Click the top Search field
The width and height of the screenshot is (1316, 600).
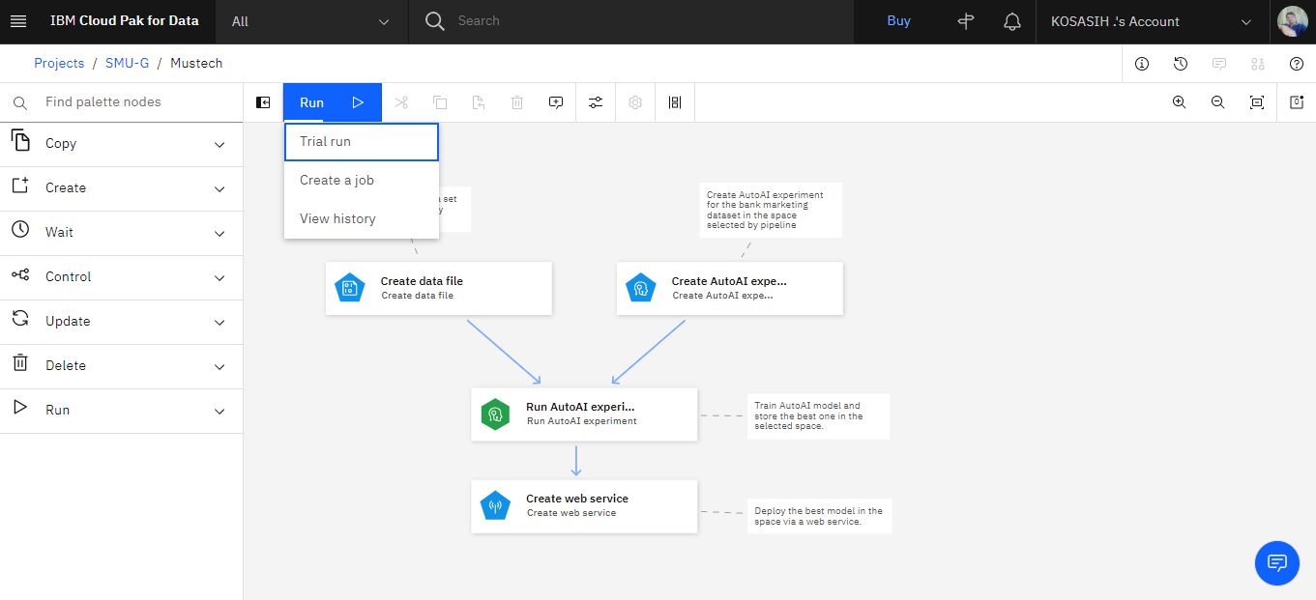point(631,21)
